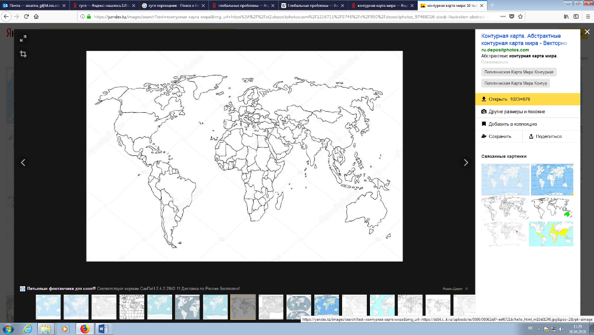Toggle Firefox sidebar view
Screen dimensions: 594x335
[576, 16]
